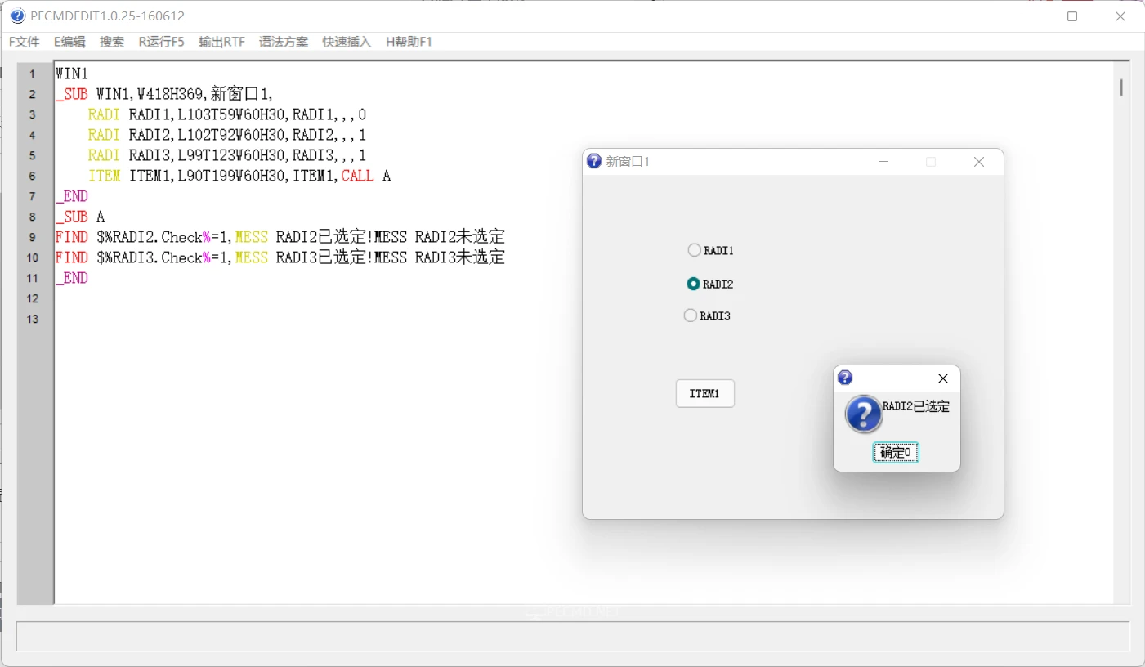Open the F文件 menu

[25, 42]
